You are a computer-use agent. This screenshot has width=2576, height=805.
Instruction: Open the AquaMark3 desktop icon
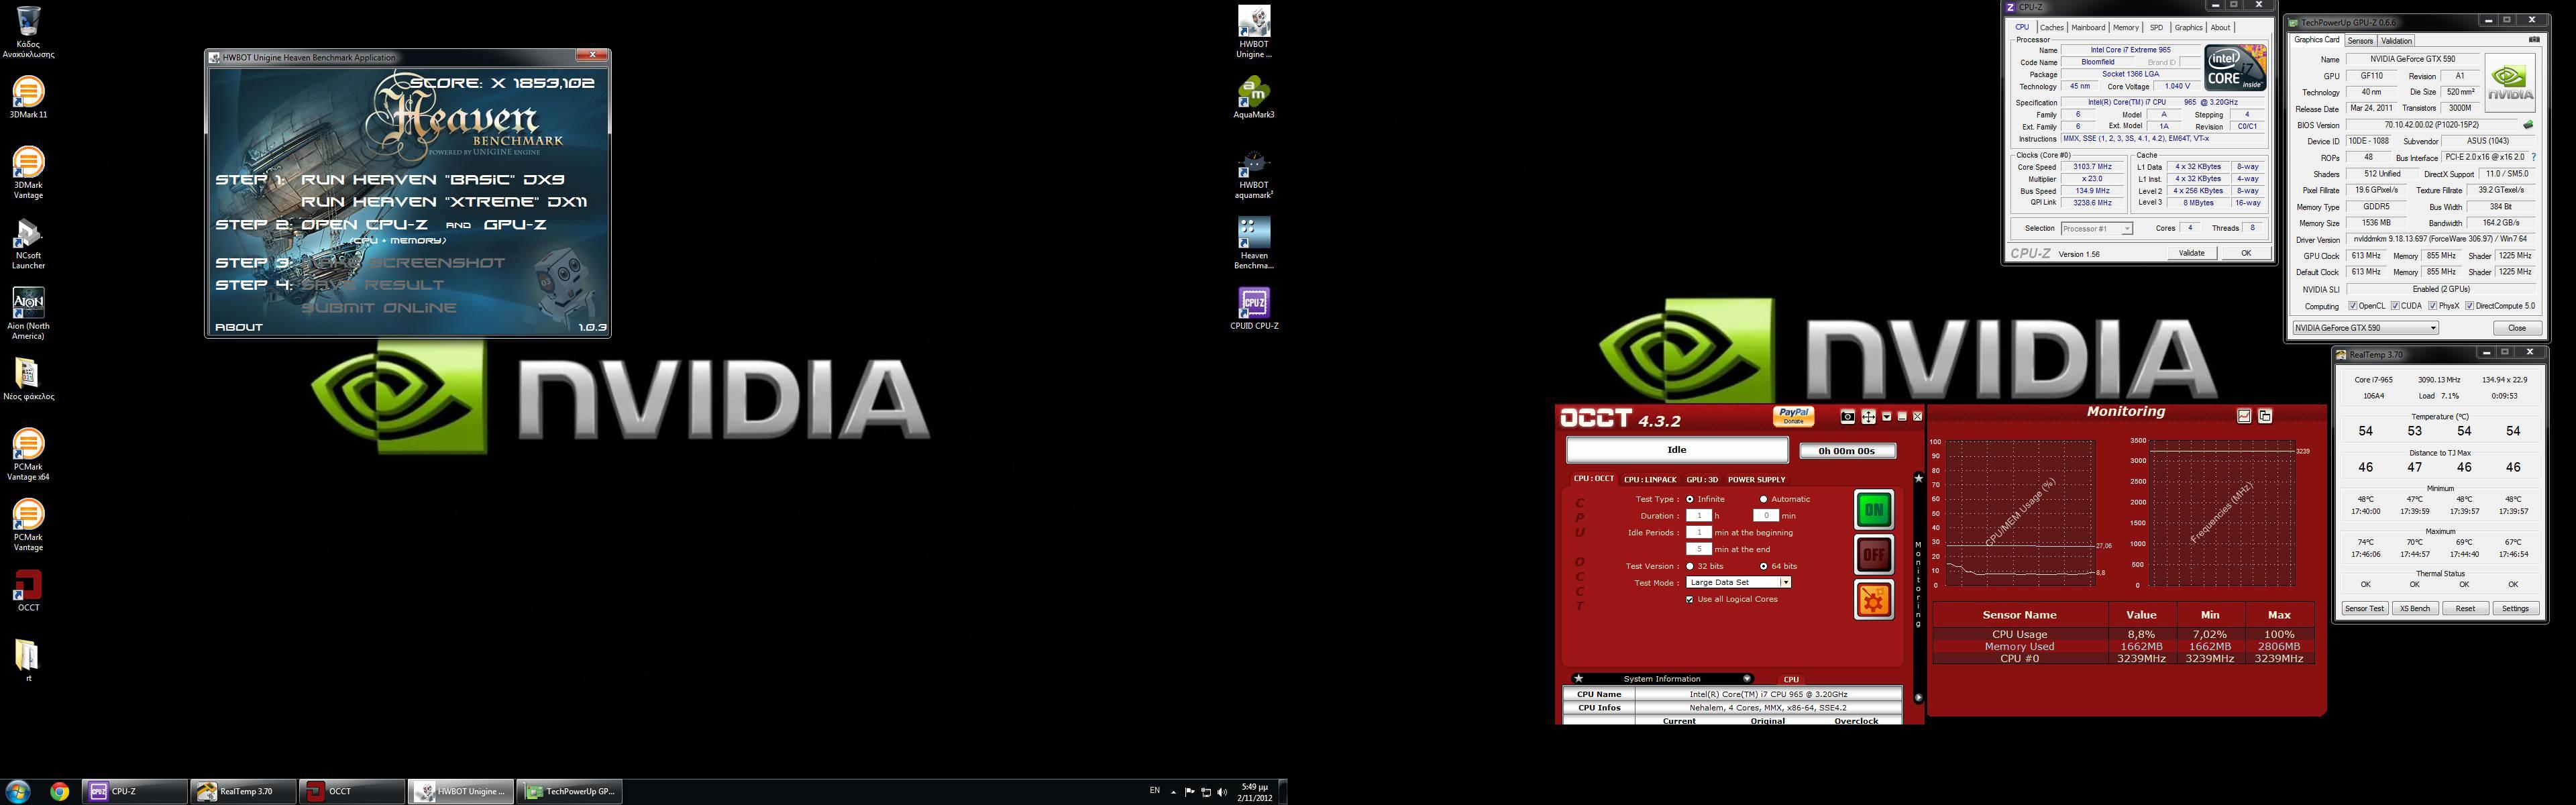(1253, 97)
